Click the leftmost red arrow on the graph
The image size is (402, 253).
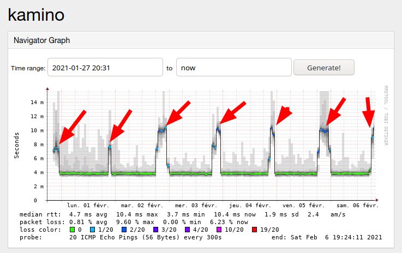[x=72, y=126]
